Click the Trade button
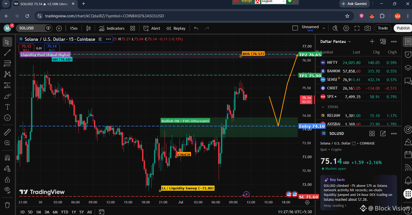The image size is (412, 215). [383, 28]
